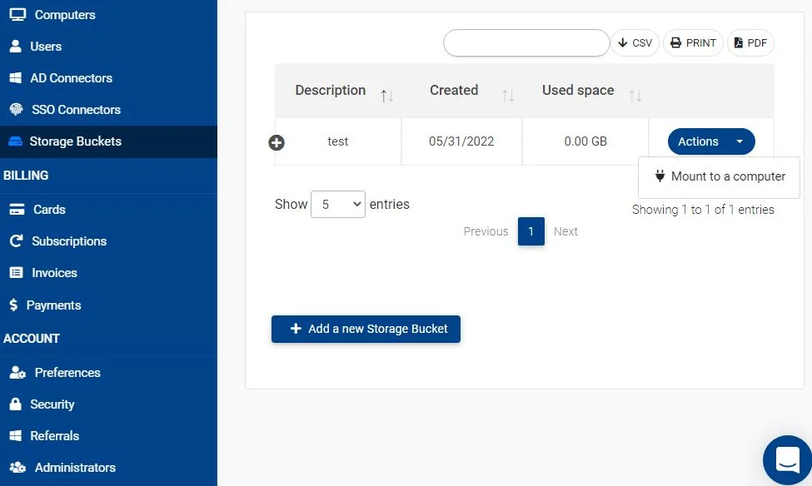
Task: Click the Subscriptions refresh icon
Action: [x=16, y=241]
